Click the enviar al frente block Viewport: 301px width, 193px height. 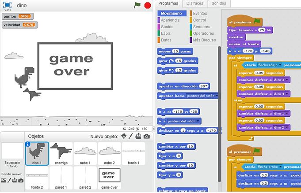[244, 44]
